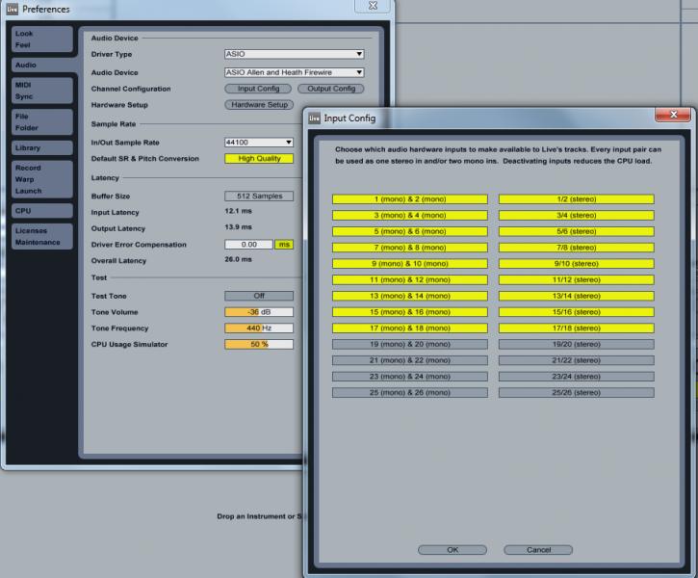Open the CPU preferences tab

point(41,211)
